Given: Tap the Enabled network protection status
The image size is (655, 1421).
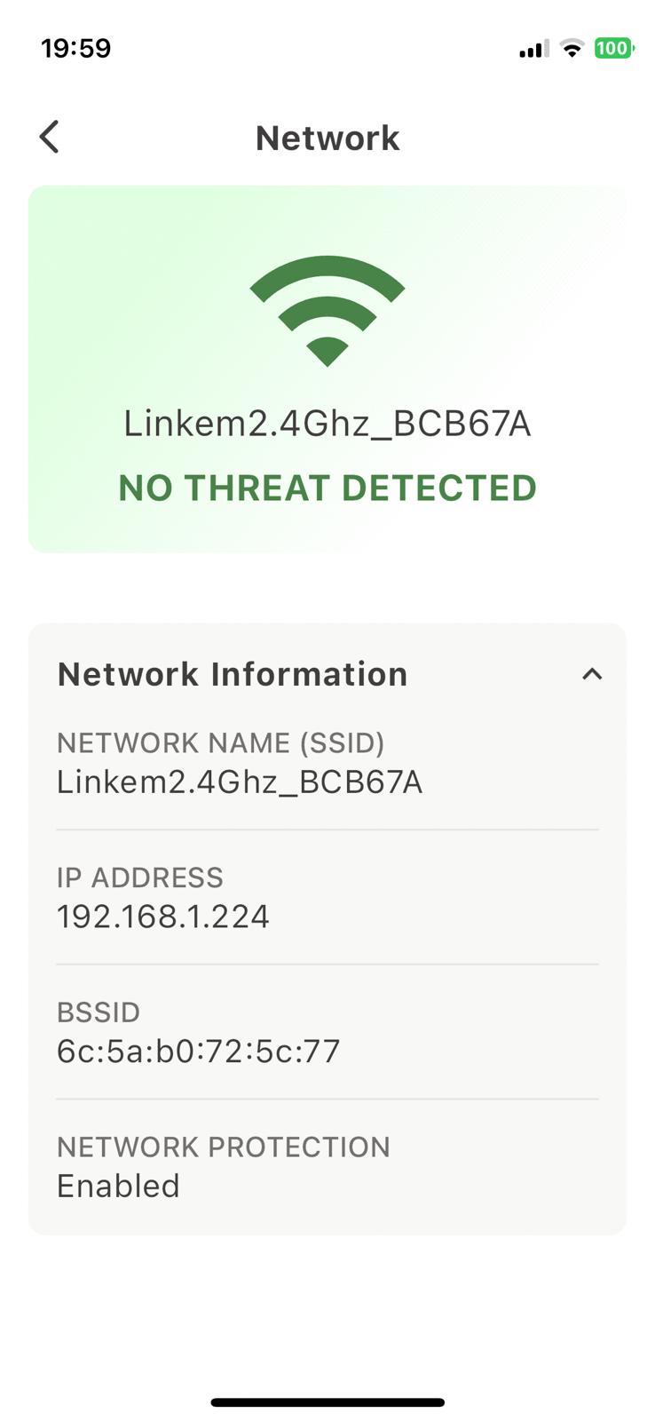Looking at the screenshot, I should click(118, 1187).
